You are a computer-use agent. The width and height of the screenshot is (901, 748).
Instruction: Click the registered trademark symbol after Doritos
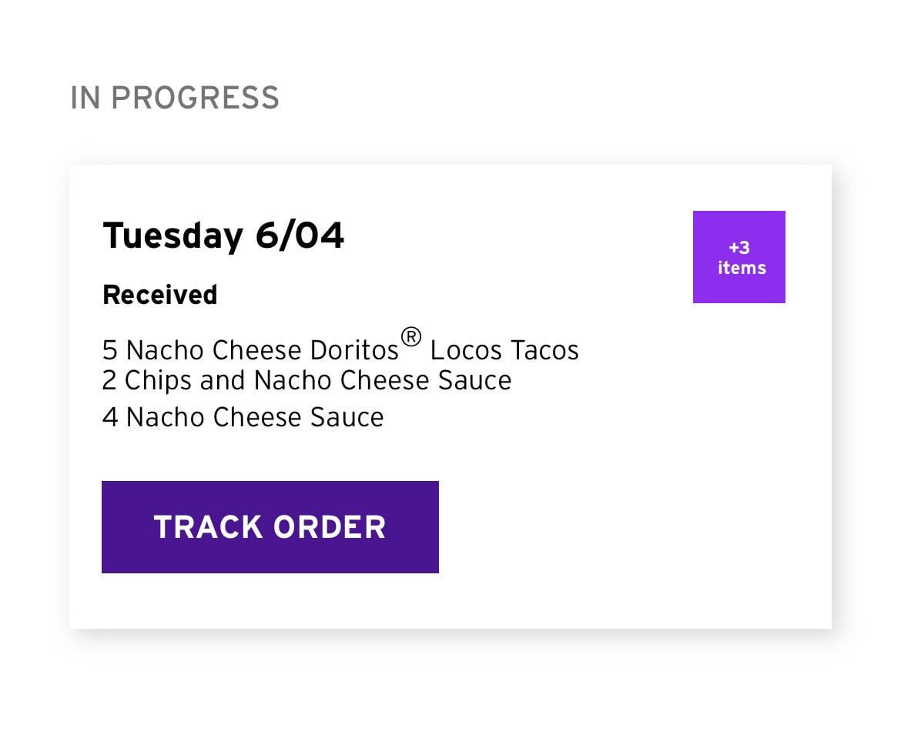coord(411,337)
